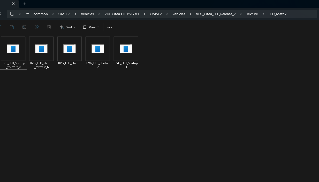The height and width of the screenshot is (182, 319).
Task: Click the This PC monitor icon in address bar
Action: 12,14
